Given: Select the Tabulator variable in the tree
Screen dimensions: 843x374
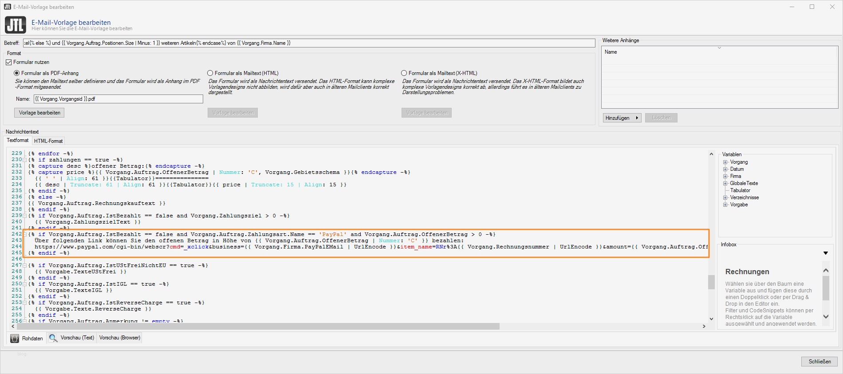Looking at the screenshot, I should click(740, 191).
